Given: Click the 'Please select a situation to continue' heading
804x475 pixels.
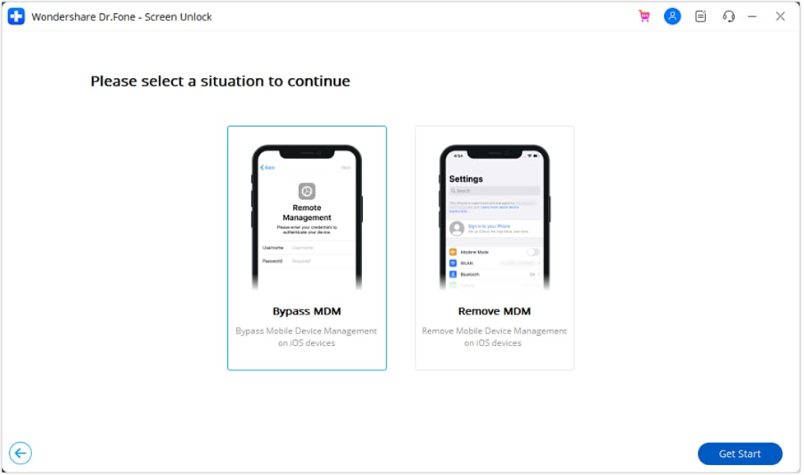Looking at the screenshot, I should (x=221, y=81).
